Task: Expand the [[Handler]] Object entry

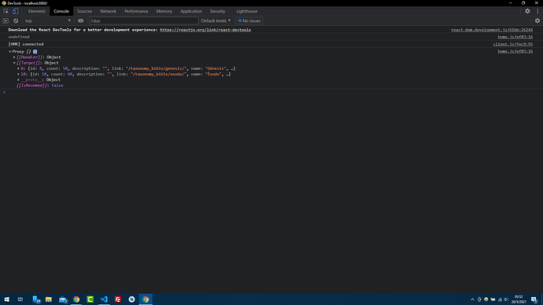Action: pyautogui.click(x=14, y=57)
